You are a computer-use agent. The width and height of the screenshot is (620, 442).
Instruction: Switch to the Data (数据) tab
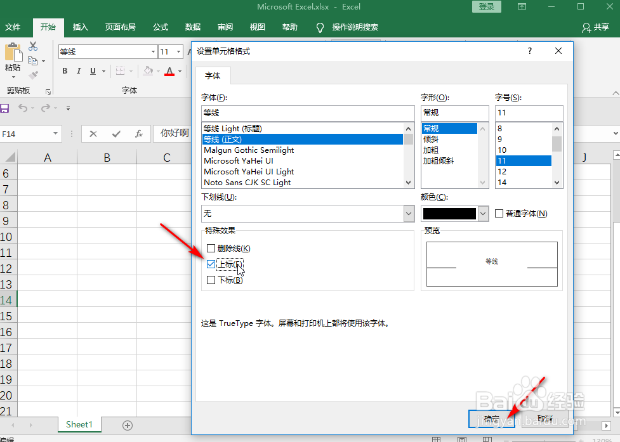point(193,27)
